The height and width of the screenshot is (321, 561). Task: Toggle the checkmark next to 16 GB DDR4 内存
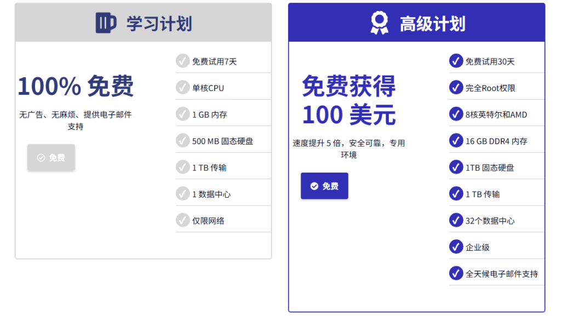coord(456,140)
